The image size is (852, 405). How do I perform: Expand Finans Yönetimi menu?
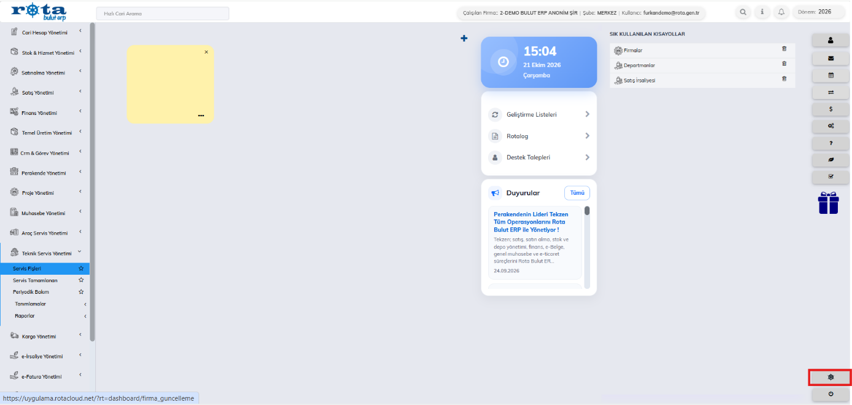pyautogui.click(x=45, y=113)
